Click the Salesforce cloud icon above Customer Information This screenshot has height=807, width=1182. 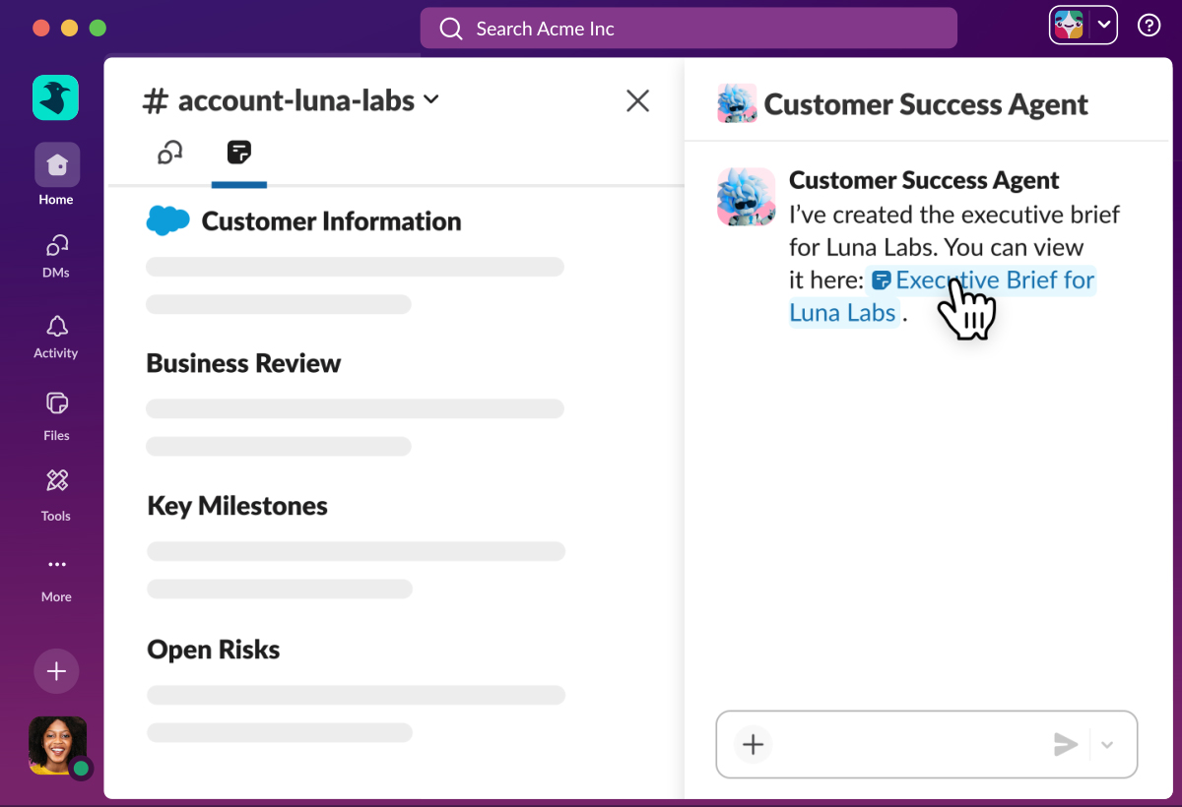(x=167, y=220)
